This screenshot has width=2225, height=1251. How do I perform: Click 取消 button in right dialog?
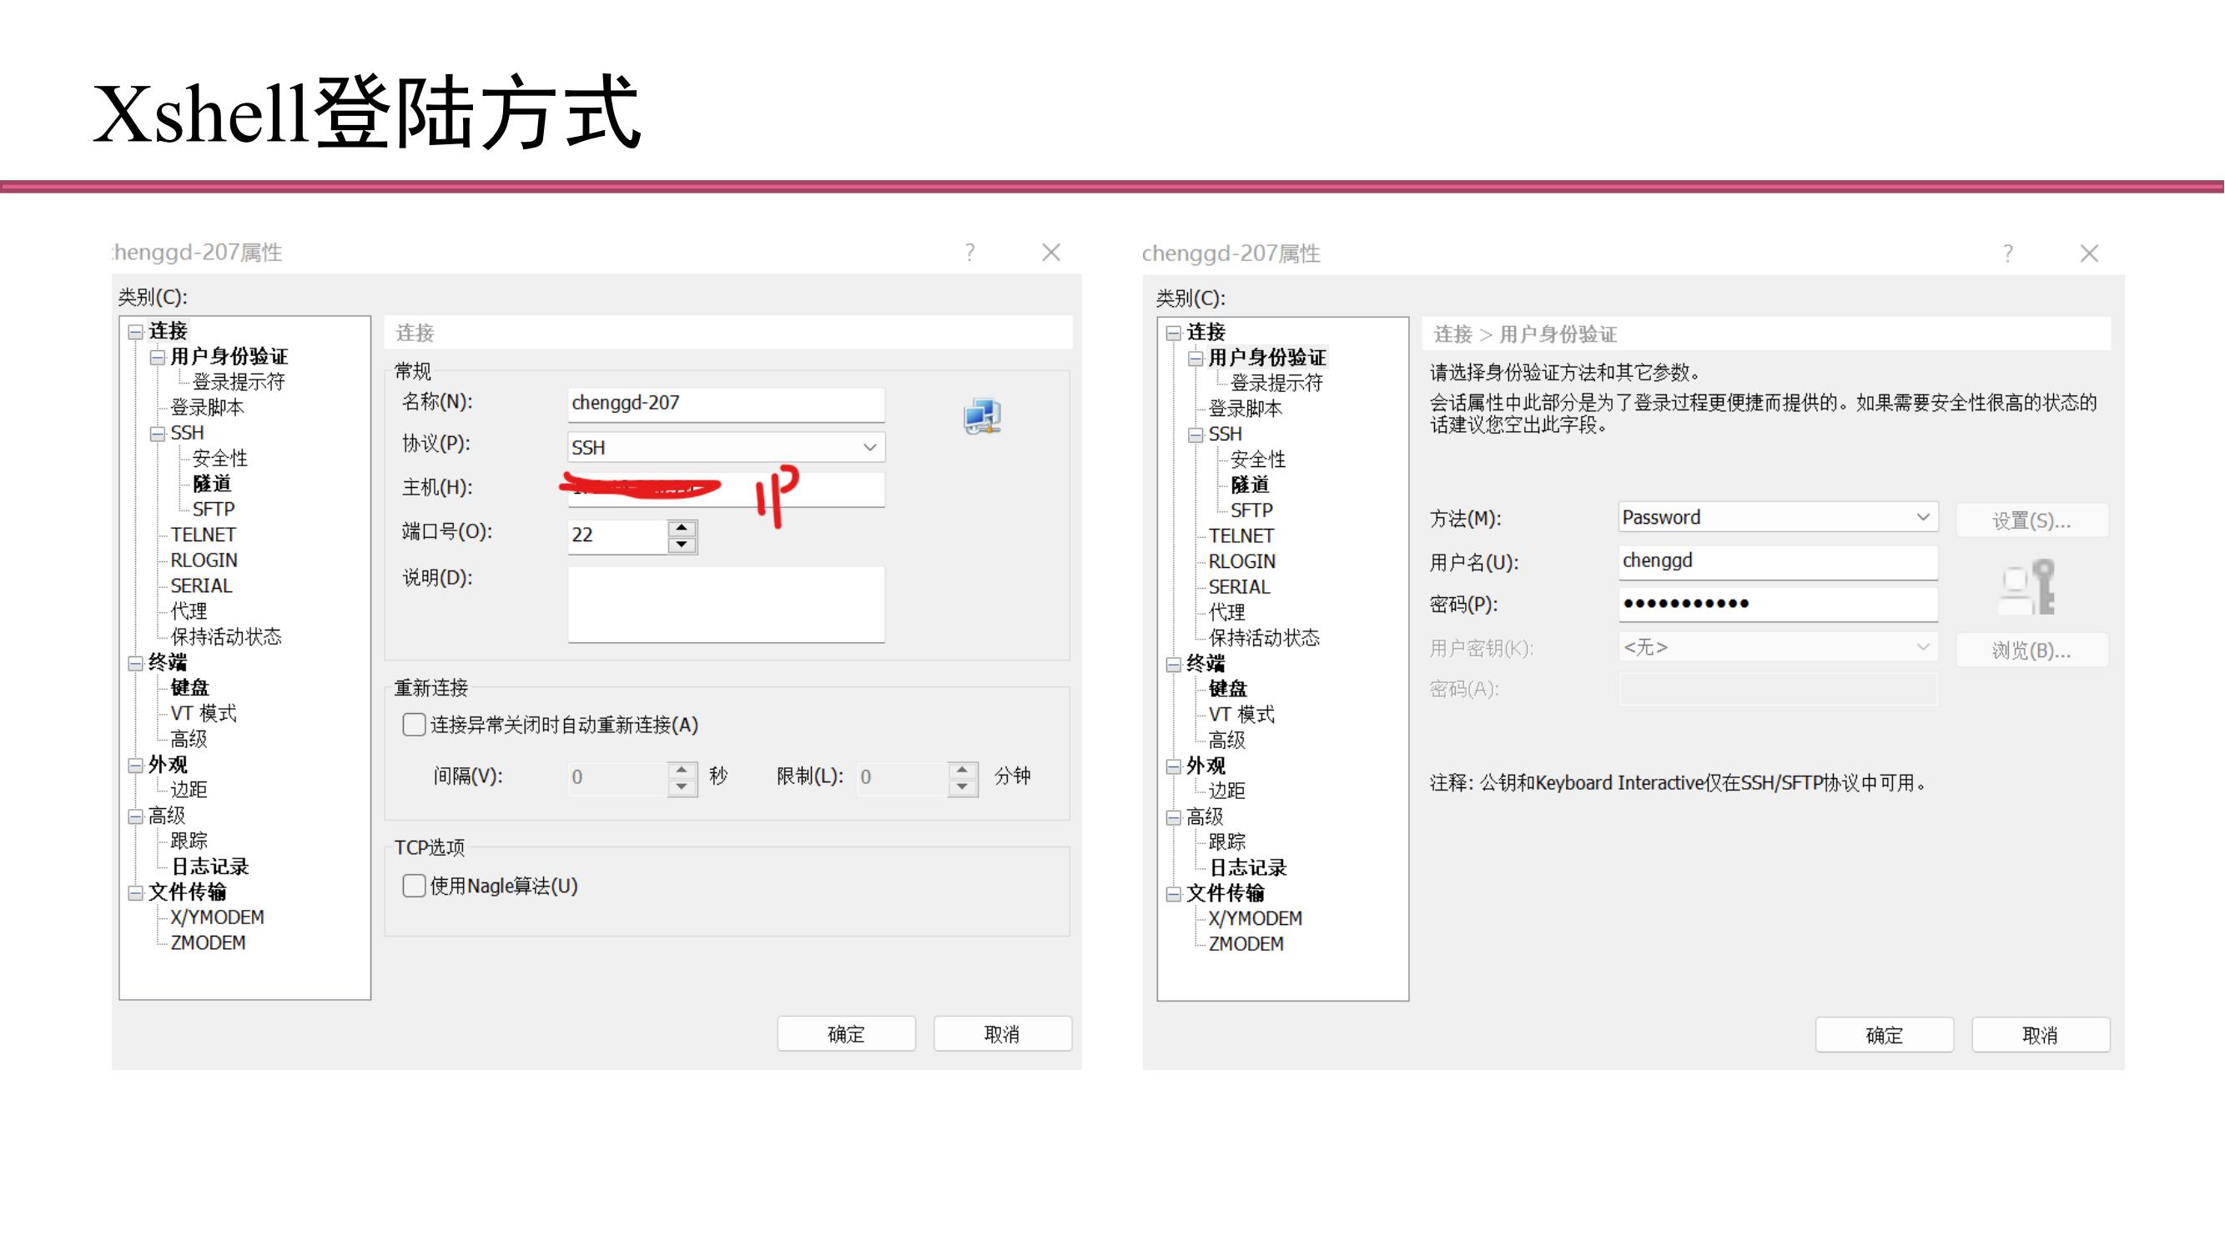(2040, 1034)
